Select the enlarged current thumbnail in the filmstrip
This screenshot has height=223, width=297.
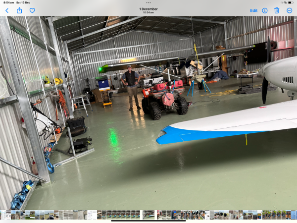(x=148, y=215)
